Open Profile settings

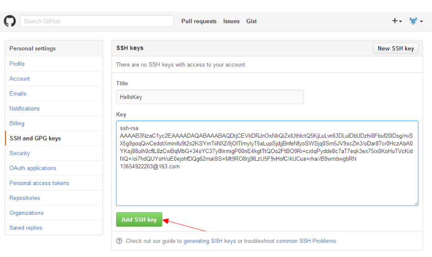(54, 64)
